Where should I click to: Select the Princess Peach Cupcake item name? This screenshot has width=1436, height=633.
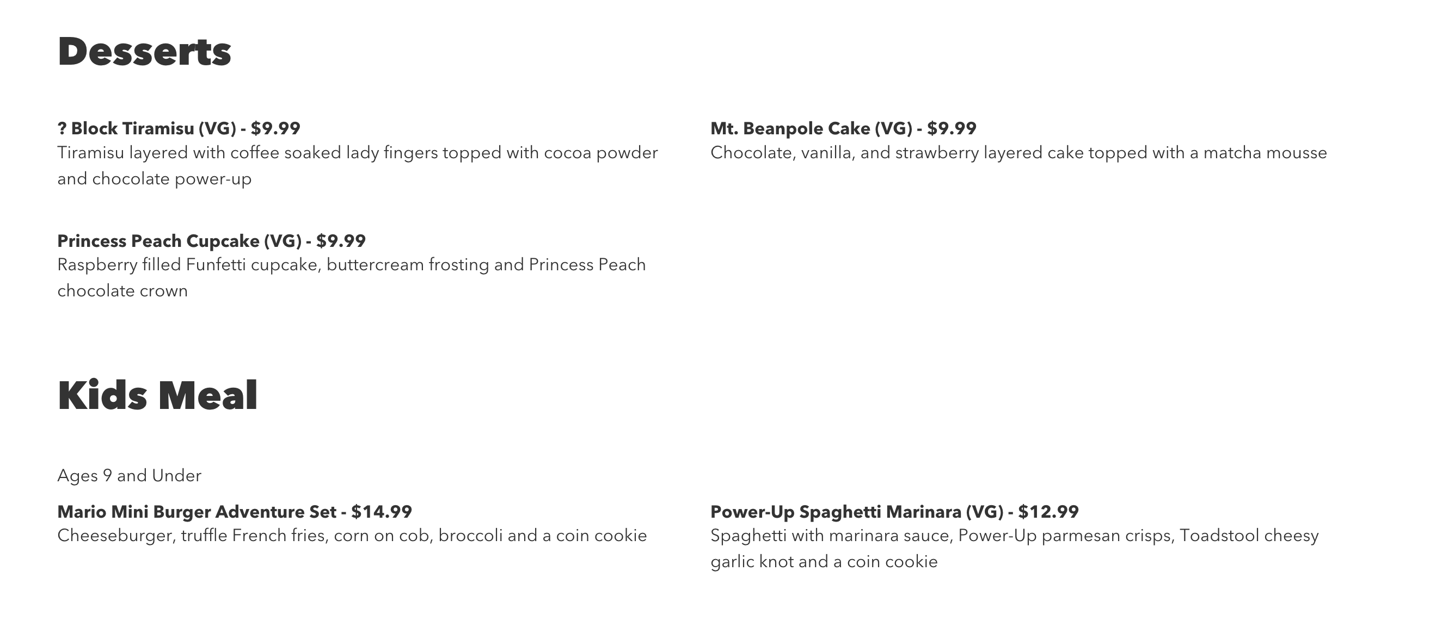coord(158,241)
